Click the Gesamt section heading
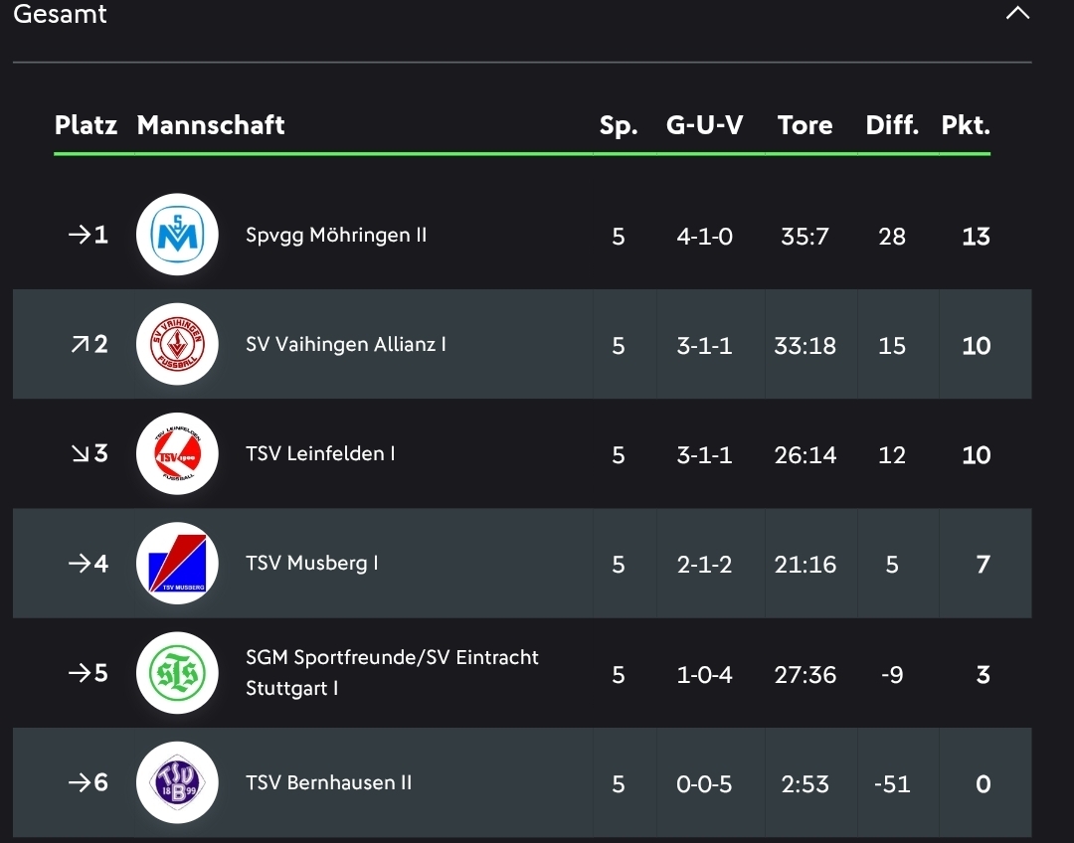 (x=60, y=15)
